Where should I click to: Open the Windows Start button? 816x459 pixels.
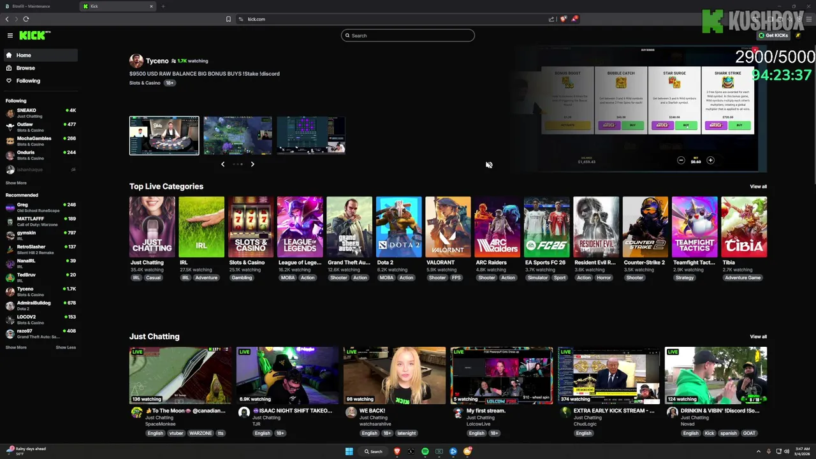click(349, 451)
